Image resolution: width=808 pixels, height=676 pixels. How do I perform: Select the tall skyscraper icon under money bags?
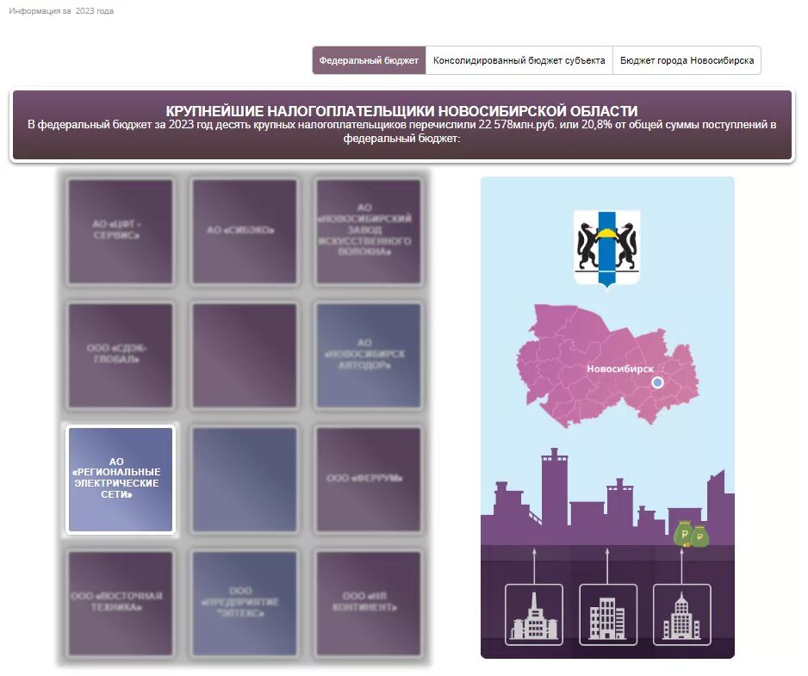(681, 615)
